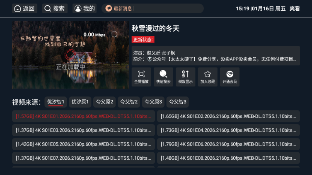Open the 我的 profile button

click(85, 9)
